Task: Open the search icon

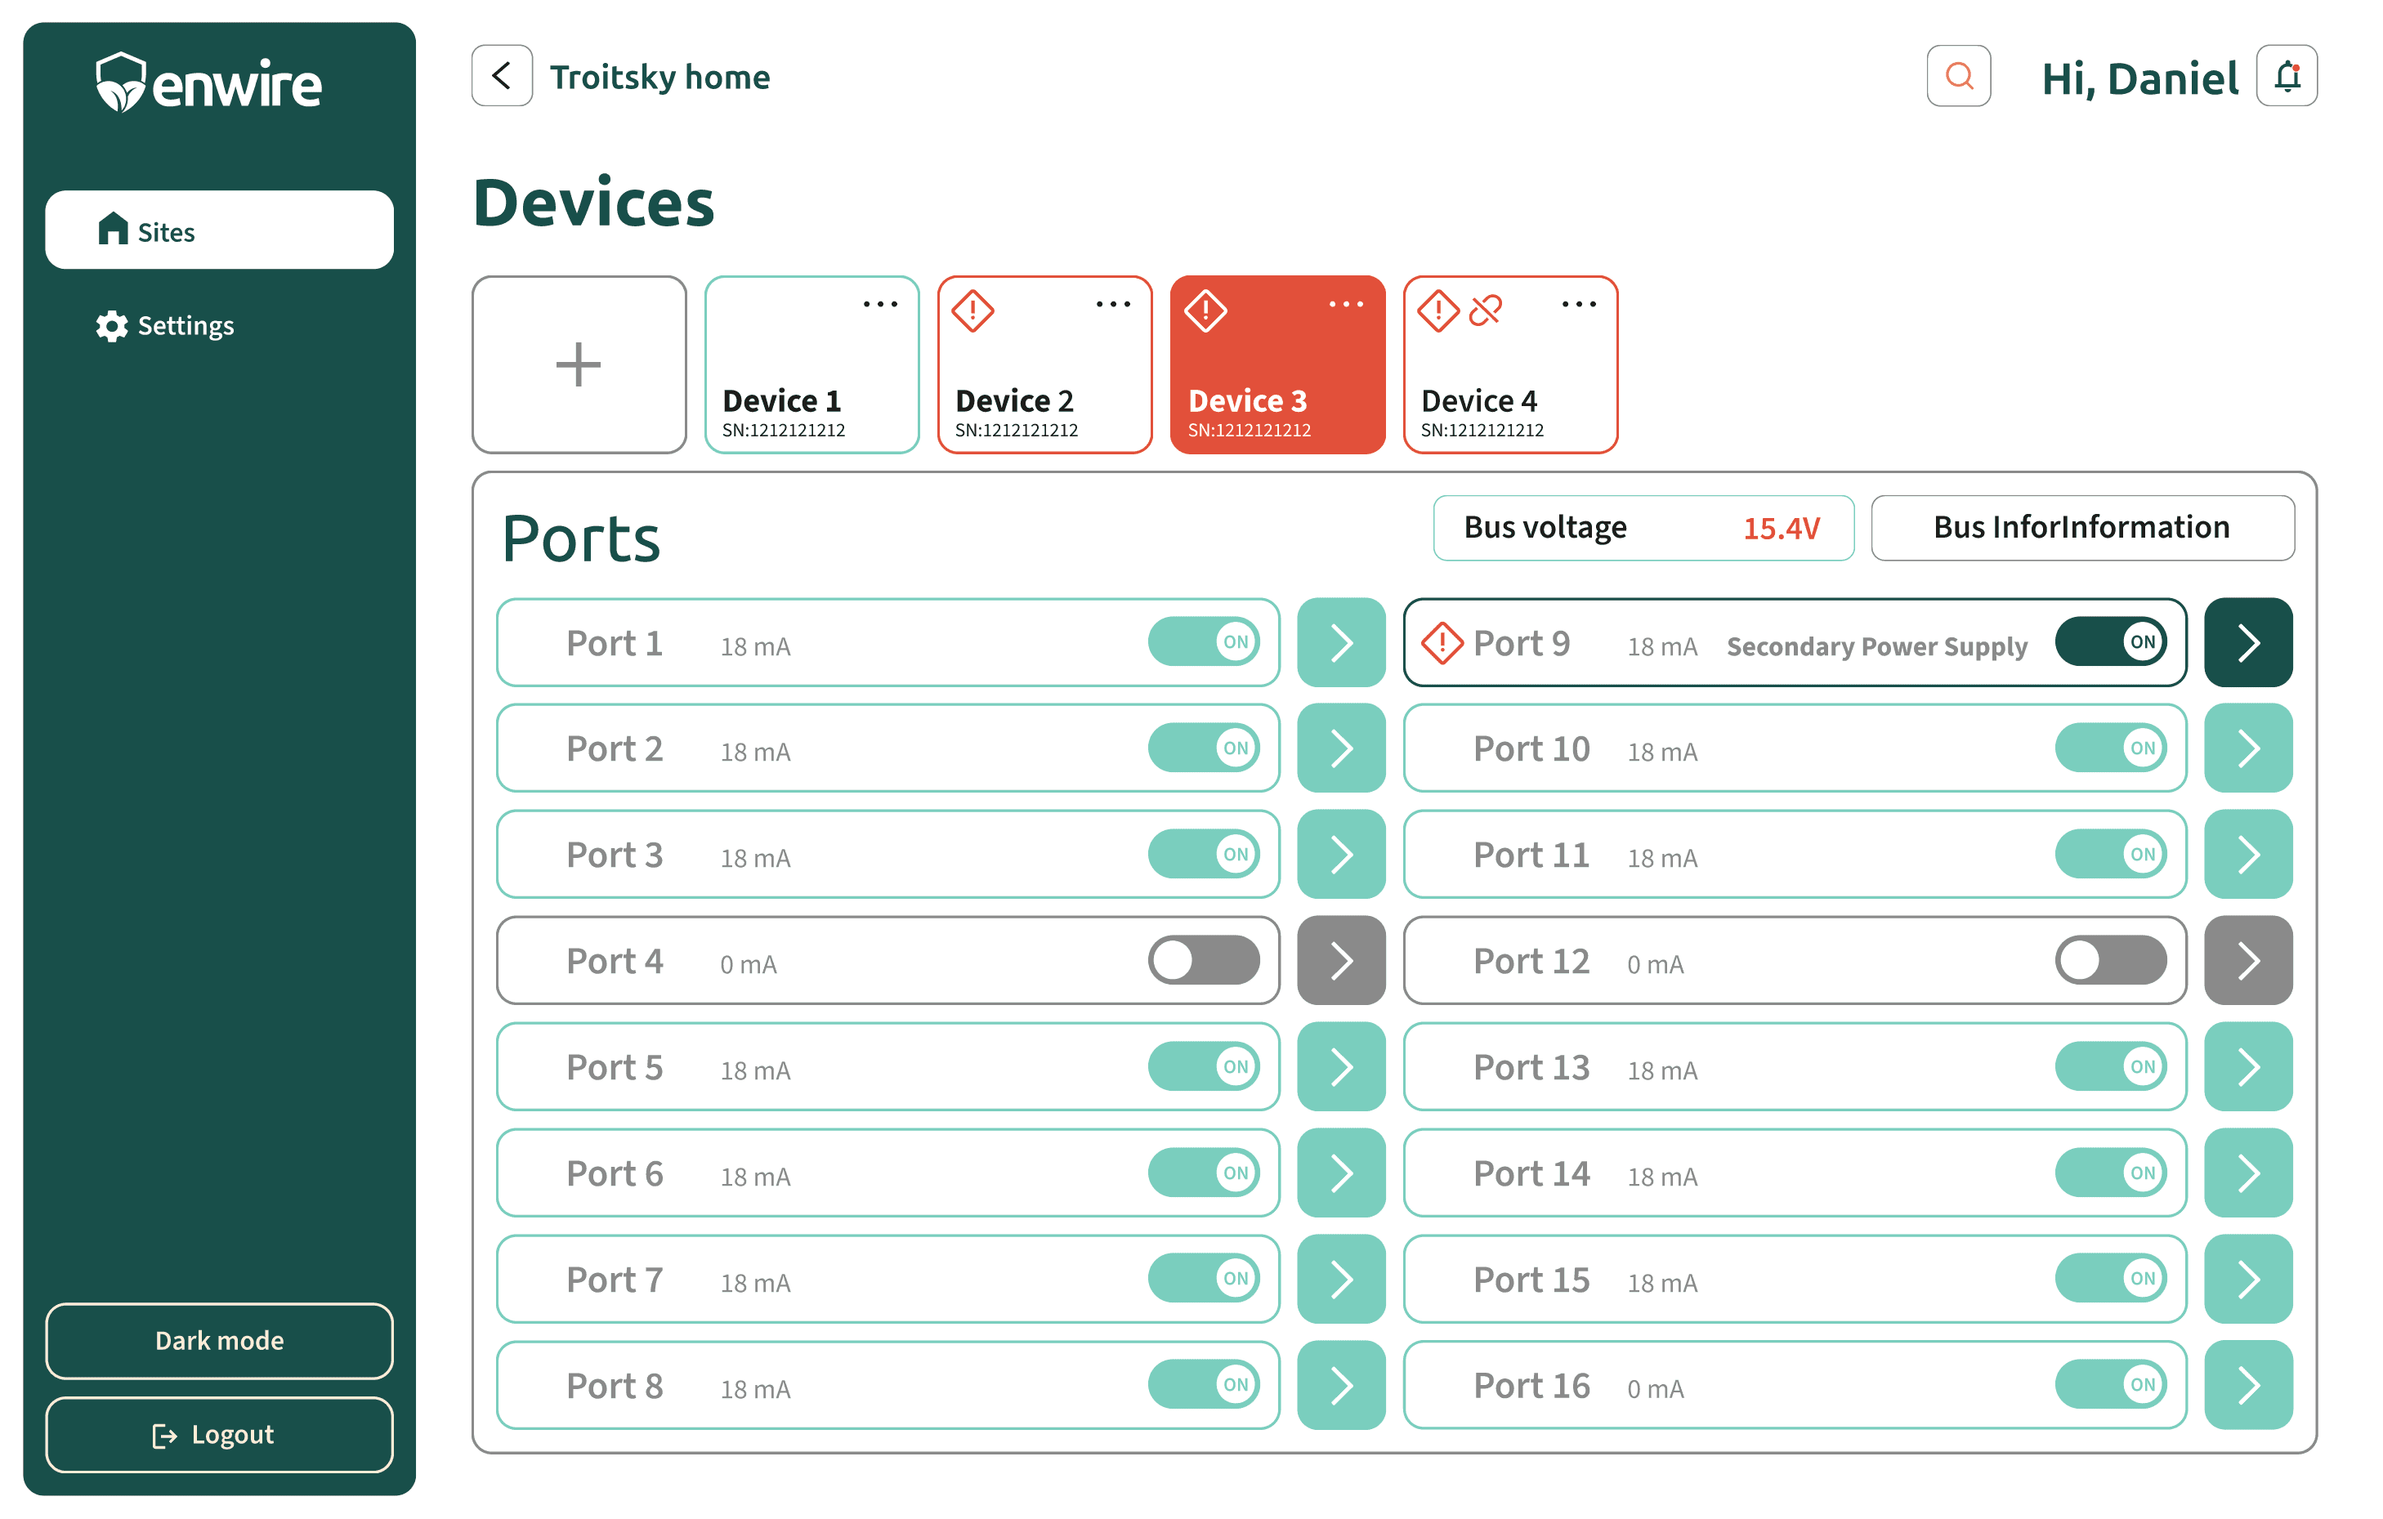Action: (x=1957, y=76)
